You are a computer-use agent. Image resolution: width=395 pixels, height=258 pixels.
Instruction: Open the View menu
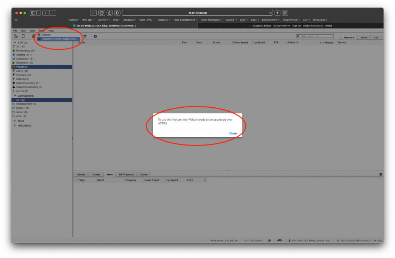click(x=32, y=31)
